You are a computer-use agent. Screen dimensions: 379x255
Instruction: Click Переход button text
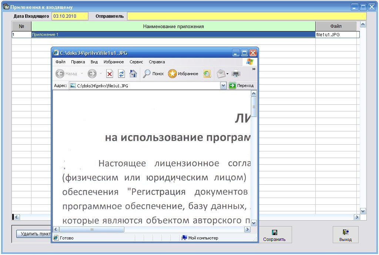point(245,85)
